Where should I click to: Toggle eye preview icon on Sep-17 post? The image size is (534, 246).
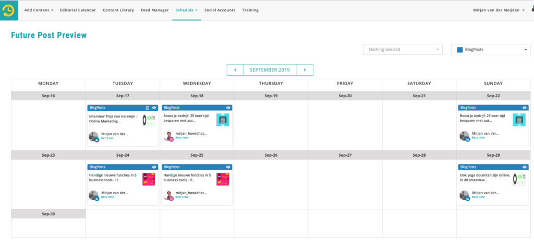pos(154,108)
